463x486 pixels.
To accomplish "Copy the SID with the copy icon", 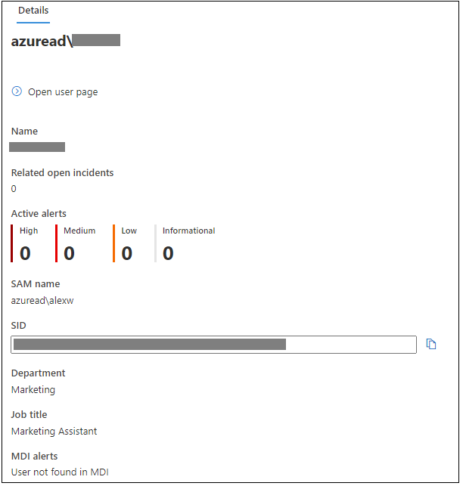I will click(433, 345).
